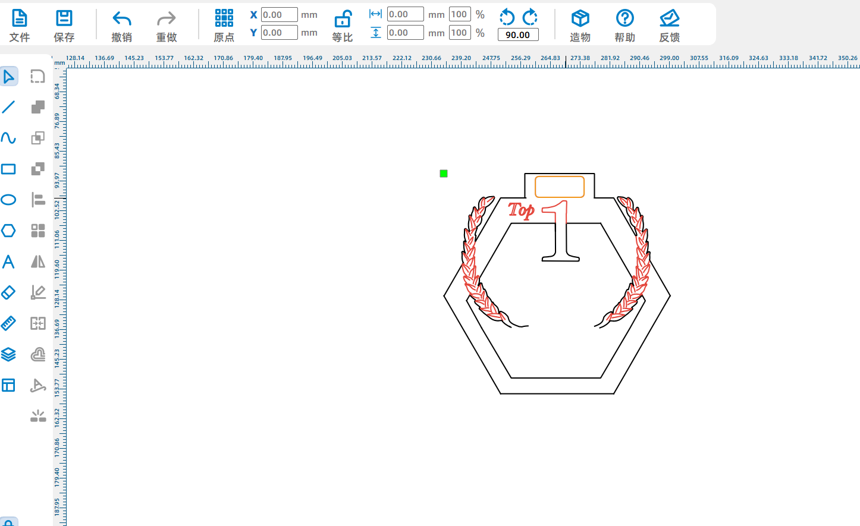Click the green origin marker square
This screenshot has height=526, width=860.
444,174
